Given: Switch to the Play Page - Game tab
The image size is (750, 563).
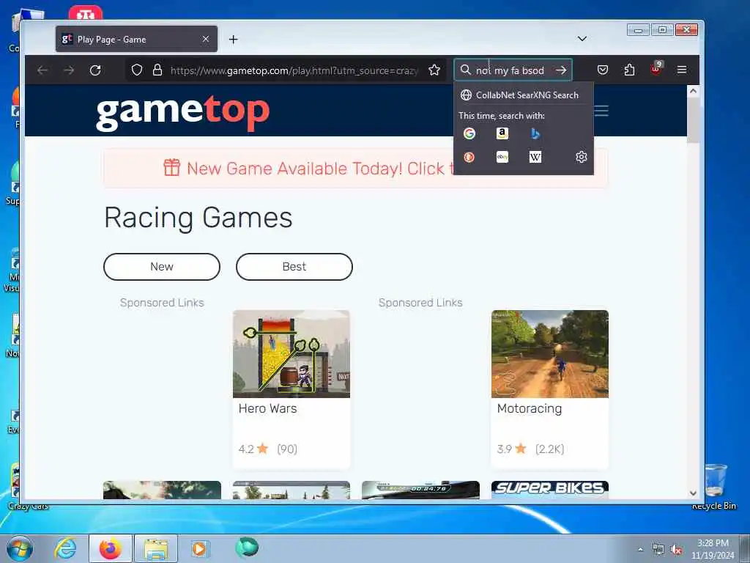Looking at the screenshot, I should [136, 40].
